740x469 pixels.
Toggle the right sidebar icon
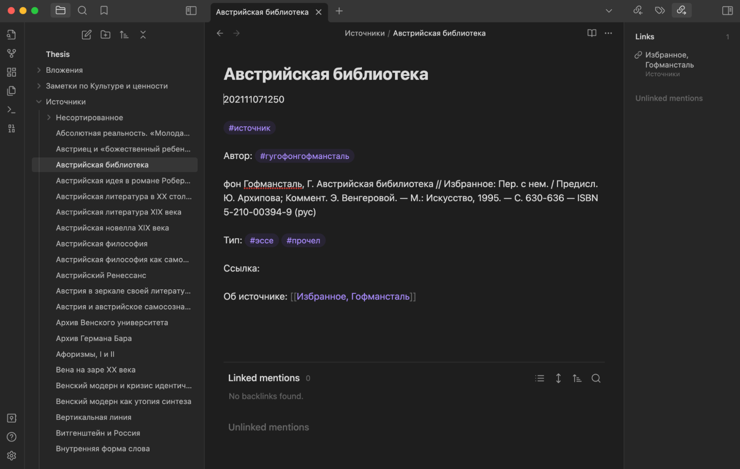pos(727,10)
